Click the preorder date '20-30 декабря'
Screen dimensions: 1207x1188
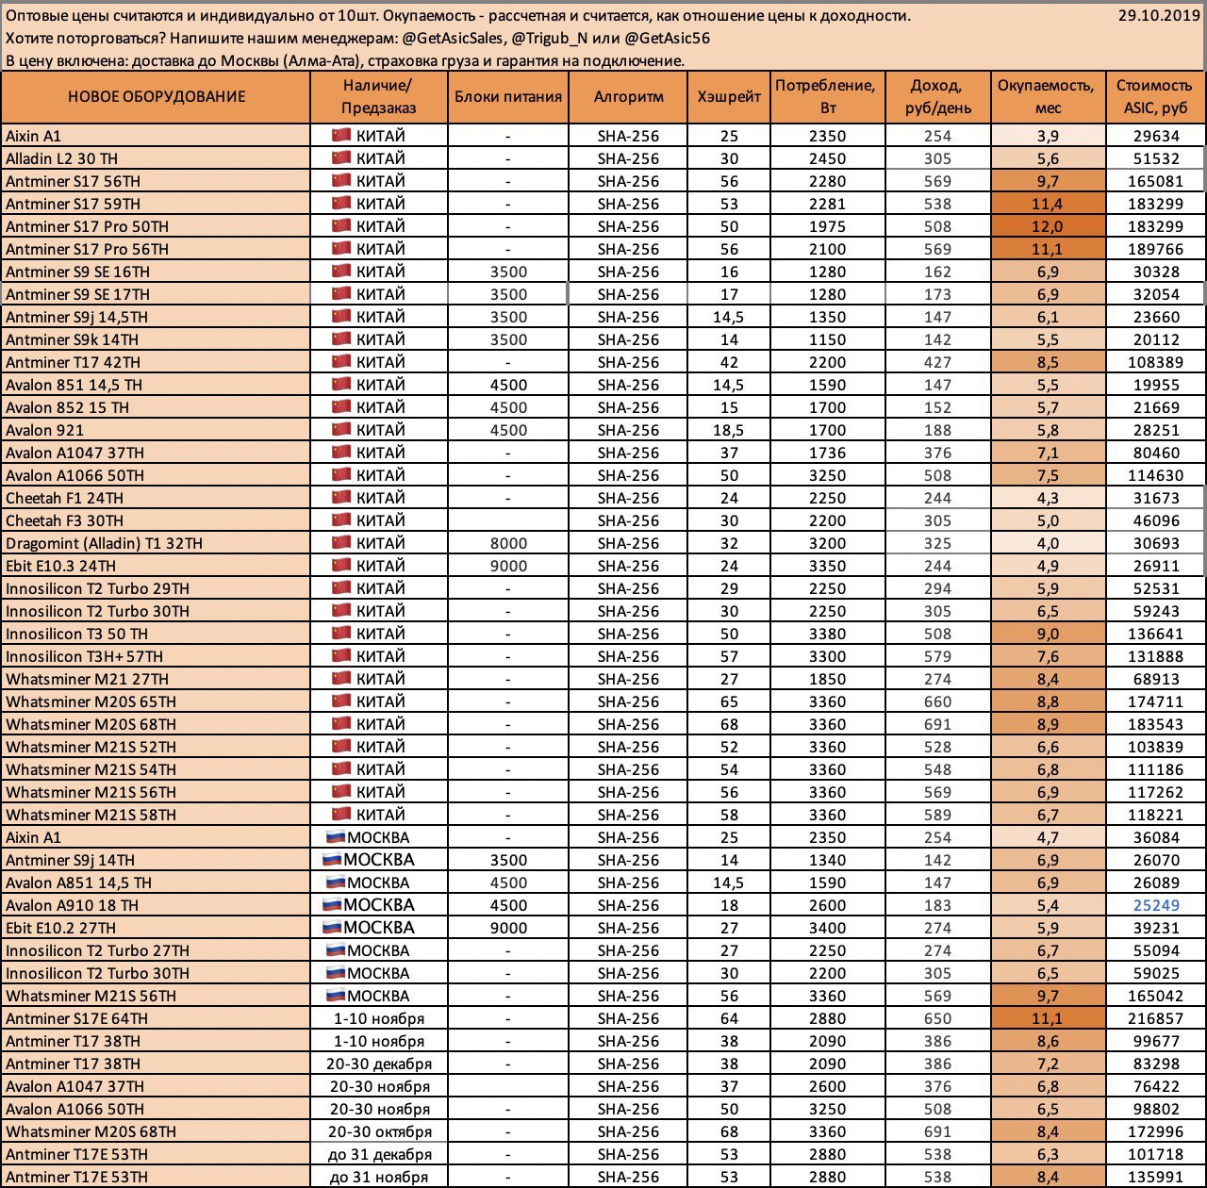coord(380,1064)
